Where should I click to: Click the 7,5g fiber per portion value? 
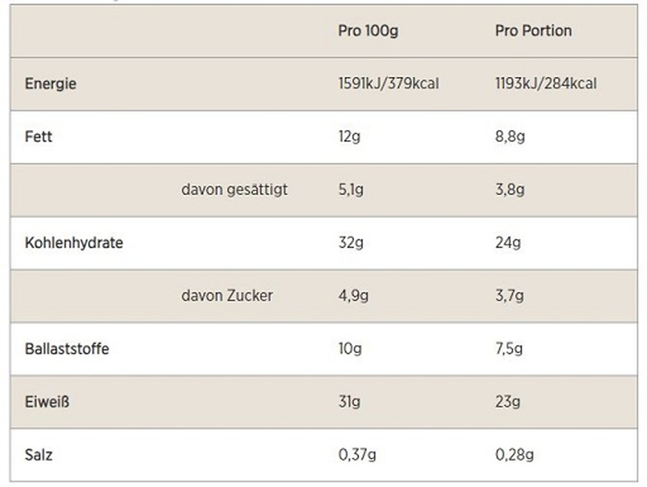point(509,349)
